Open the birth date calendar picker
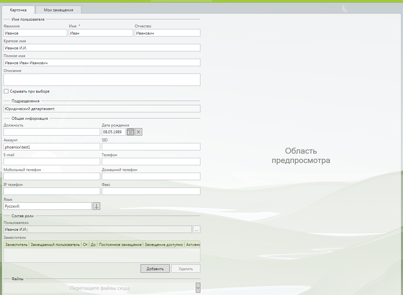 [x=130, y=132]
